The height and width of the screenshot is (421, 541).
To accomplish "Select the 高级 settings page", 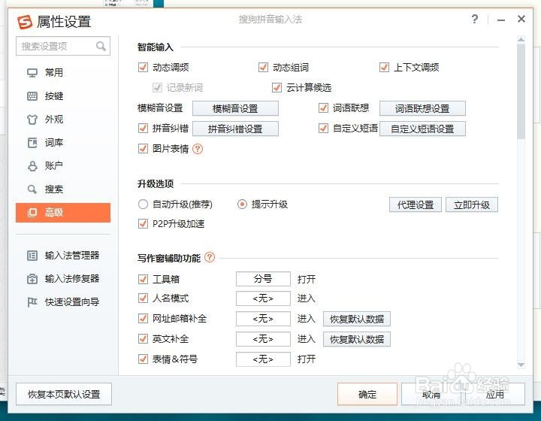I will 63,213.
